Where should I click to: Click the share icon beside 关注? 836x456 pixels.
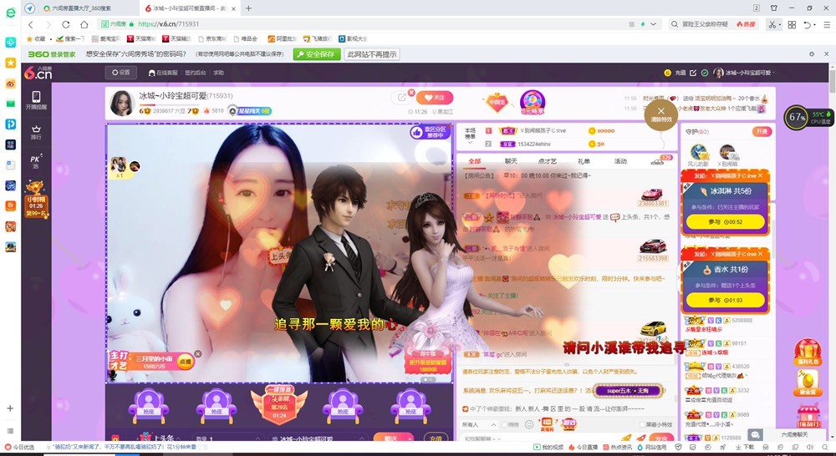pos(401,97)
